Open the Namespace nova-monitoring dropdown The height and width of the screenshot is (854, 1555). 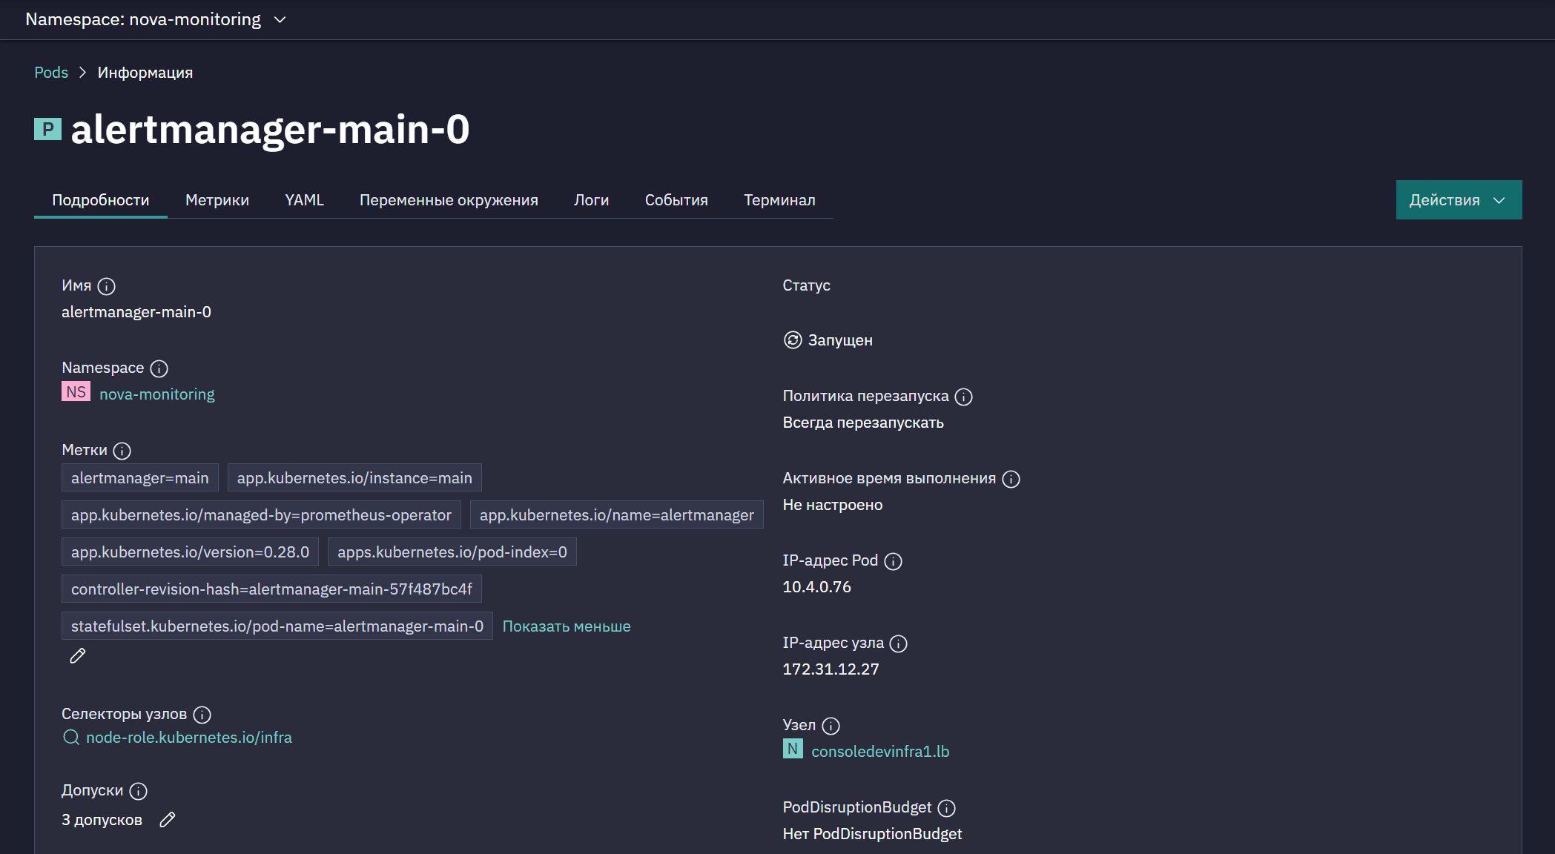pos(156,19)
